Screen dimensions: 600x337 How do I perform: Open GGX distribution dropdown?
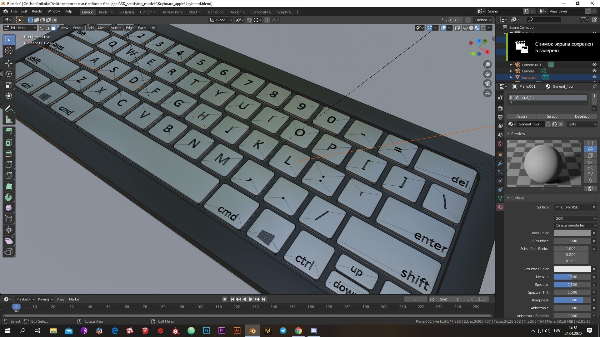tap(575, 218)
